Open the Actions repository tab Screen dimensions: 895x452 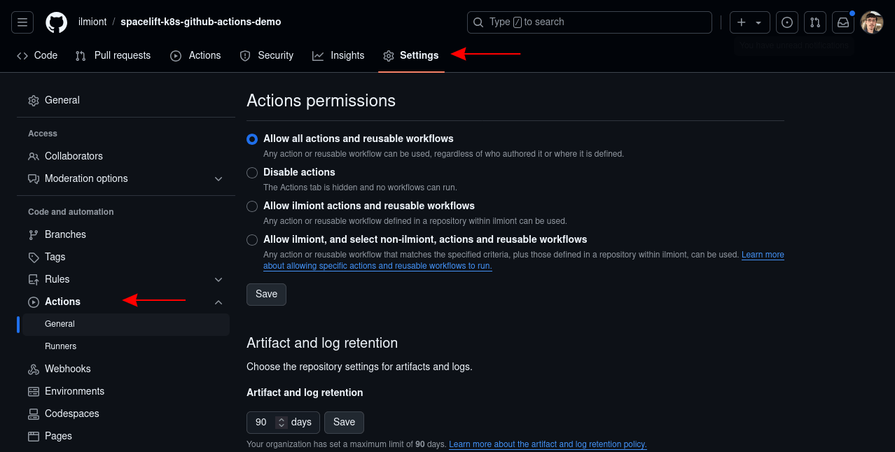[195, 55]
